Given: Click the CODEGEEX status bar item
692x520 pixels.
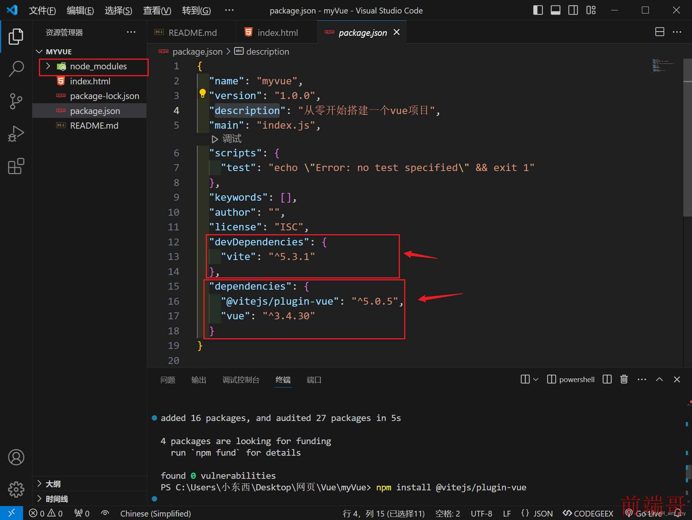Looking at the screenshot, I should [x=588, y=513].
